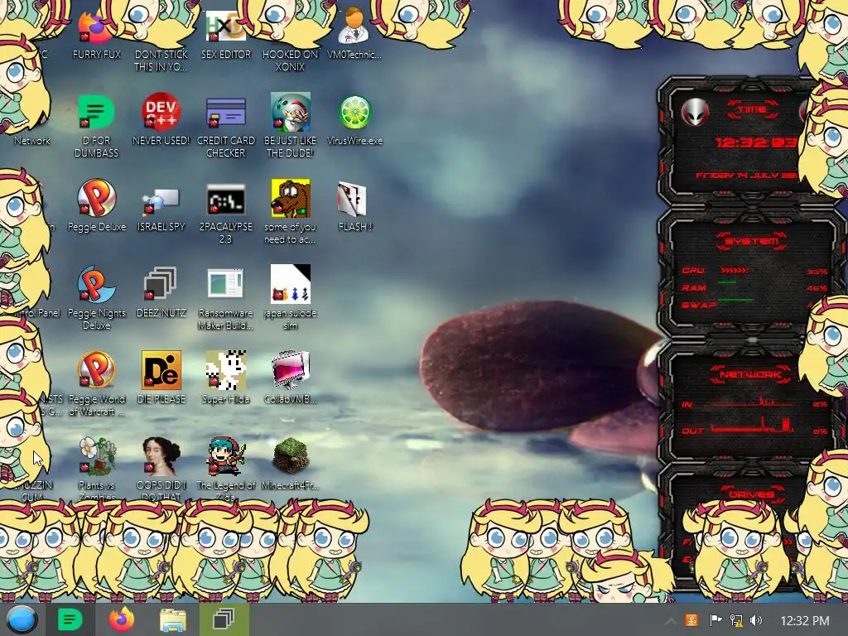Viewport: 848px width, 636px height.
Task: Click the DRIVES header on widget
Action: (x=751, y=494)
